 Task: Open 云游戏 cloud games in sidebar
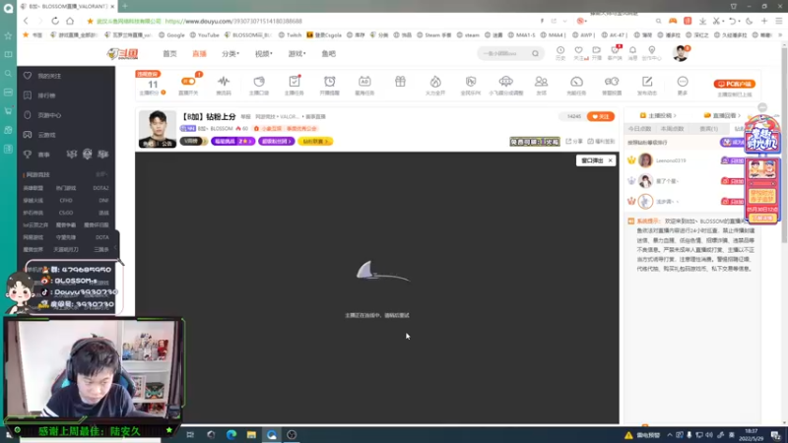click(x=46, y=135)
